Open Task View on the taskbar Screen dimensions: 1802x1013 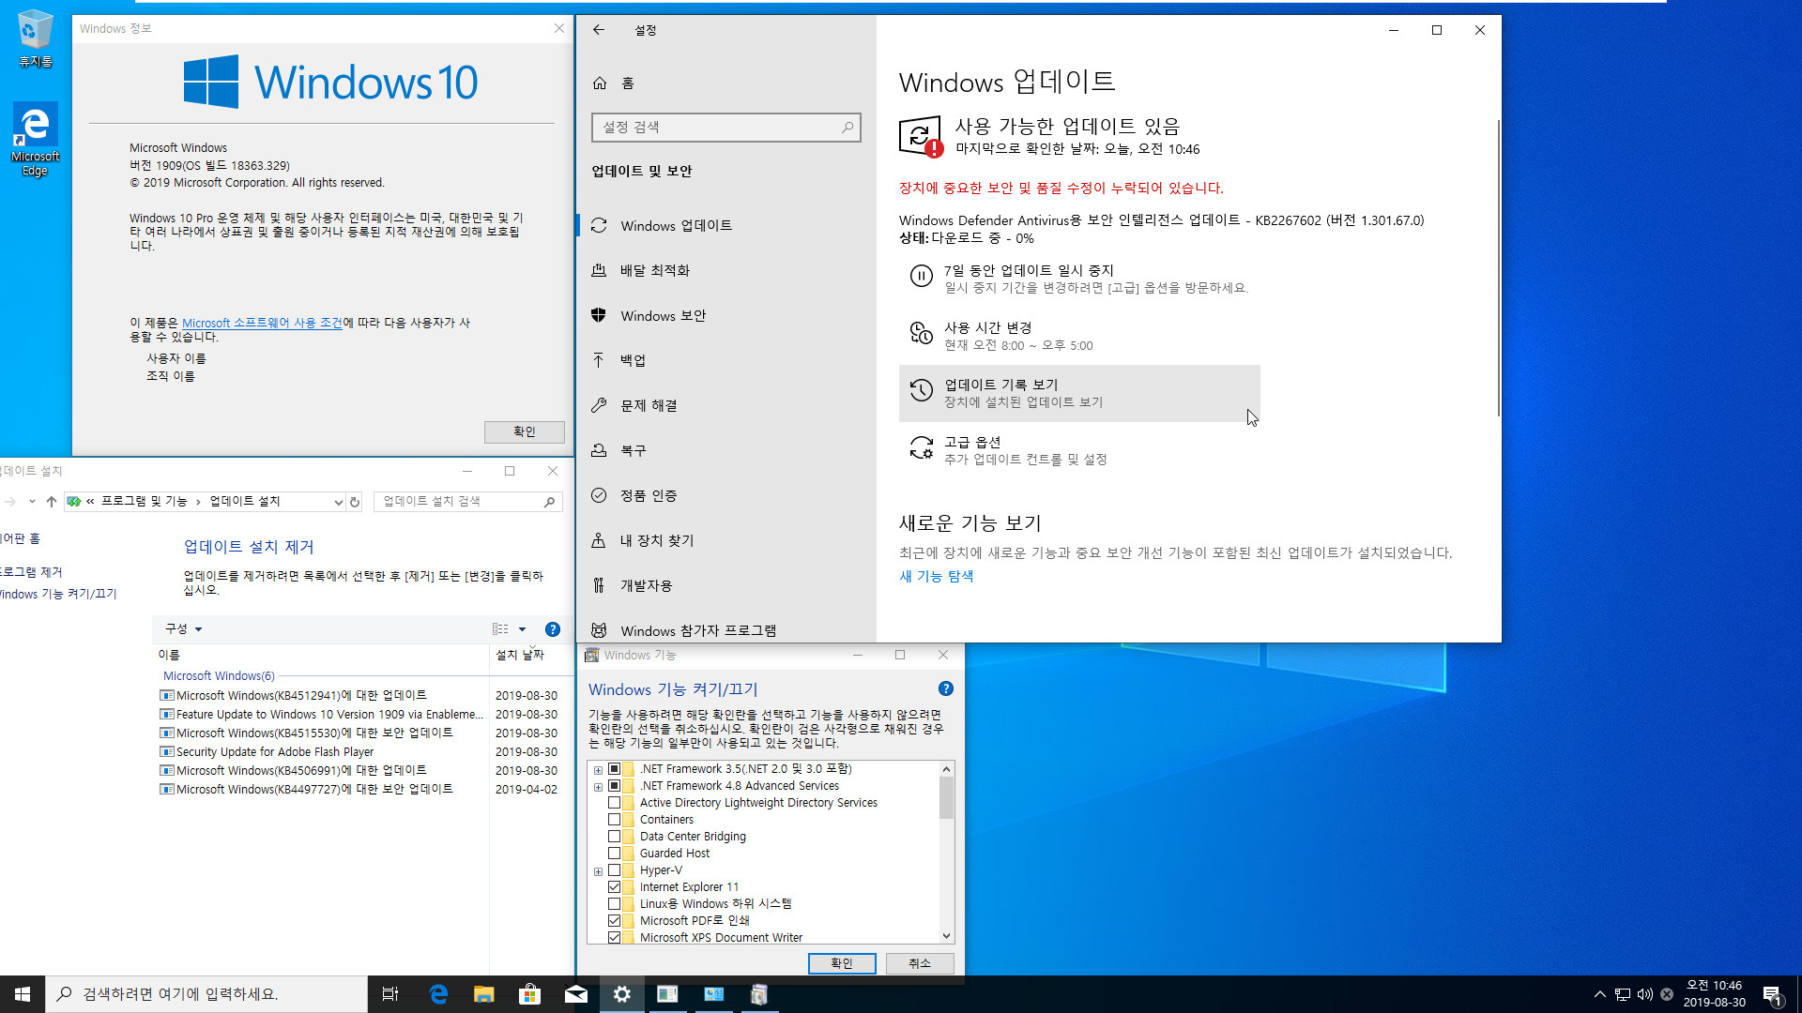[x=390, y=994]
